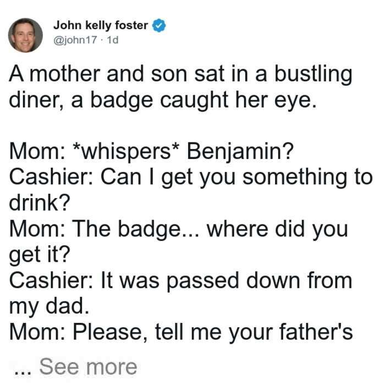The height and width of the screenshot is (385, 385).
Task: Visit the @john17 handle link
Action: coord(75,40)
